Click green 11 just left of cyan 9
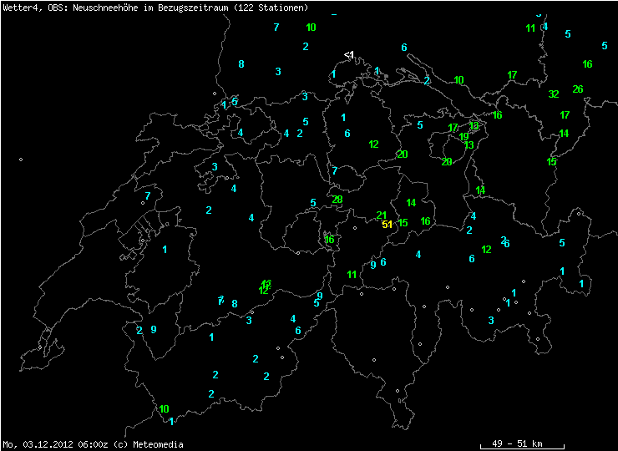Screen dimensions: 618x451 click(x=352, y=275)
